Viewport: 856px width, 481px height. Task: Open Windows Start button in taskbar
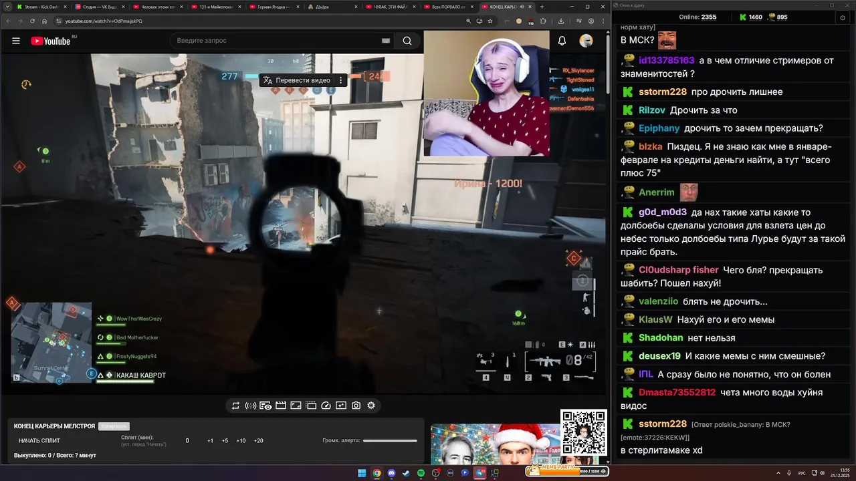[362, 473]
